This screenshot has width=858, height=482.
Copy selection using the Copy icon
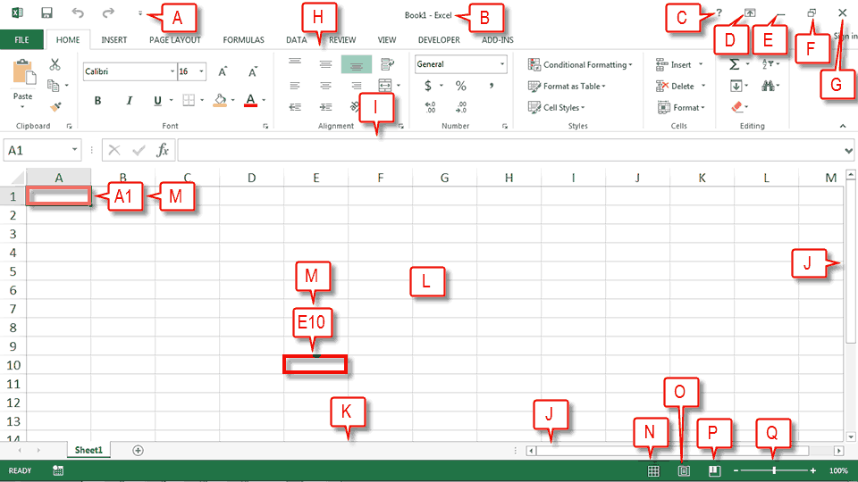(x=54, y=86)
